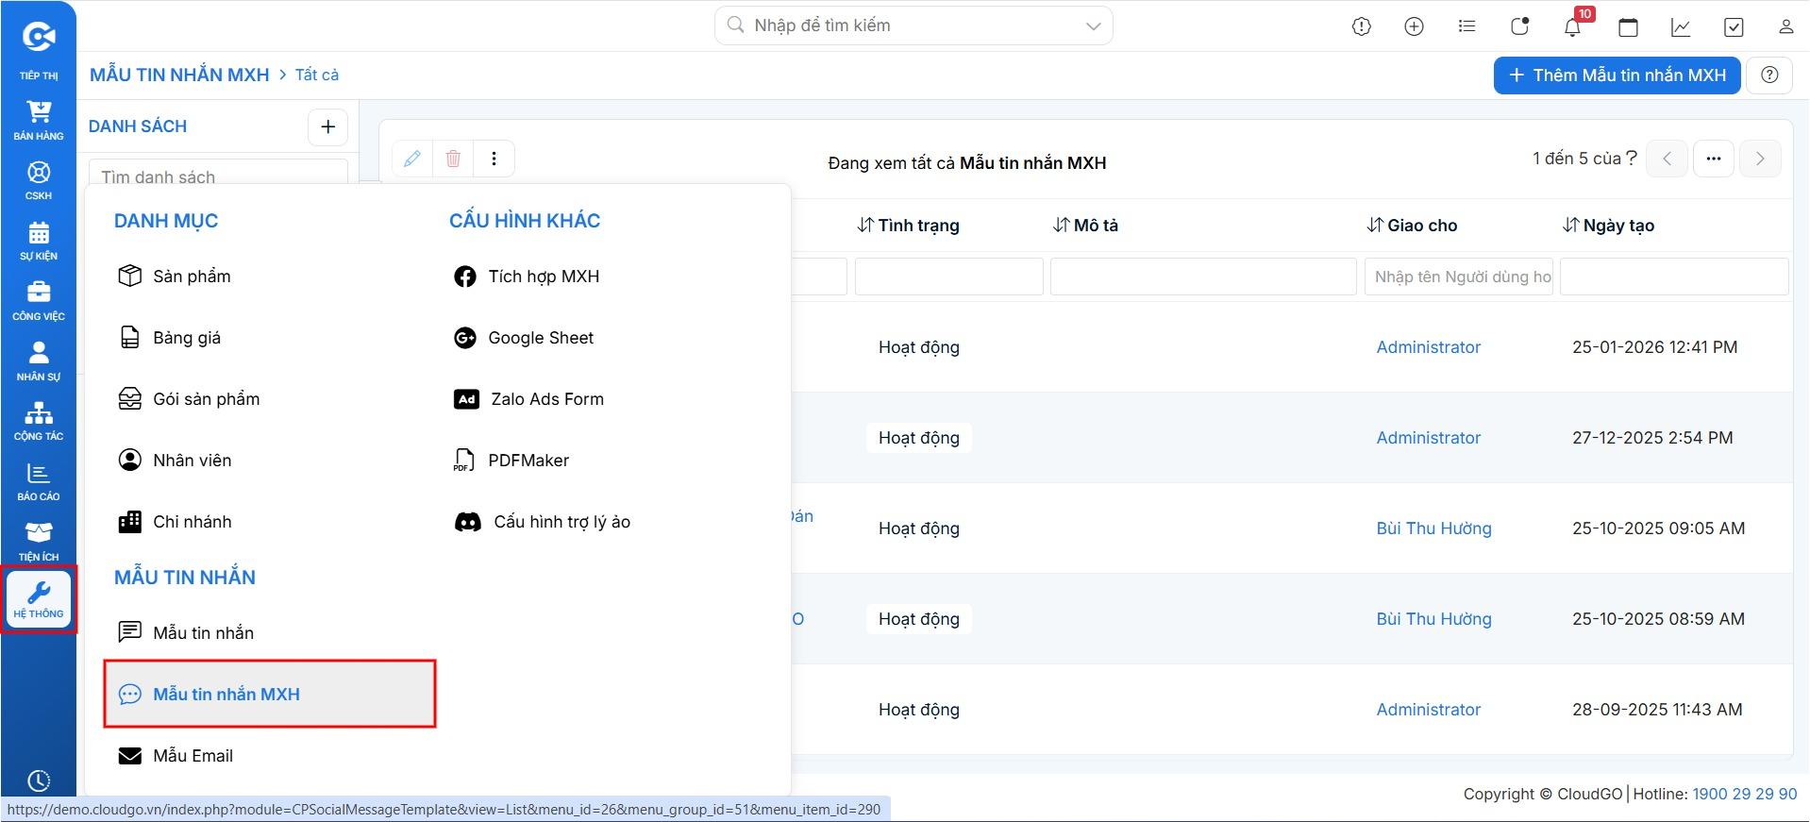Click the red trash delete icon
This screenshot has width=1810, height=822.
(453, 159)
